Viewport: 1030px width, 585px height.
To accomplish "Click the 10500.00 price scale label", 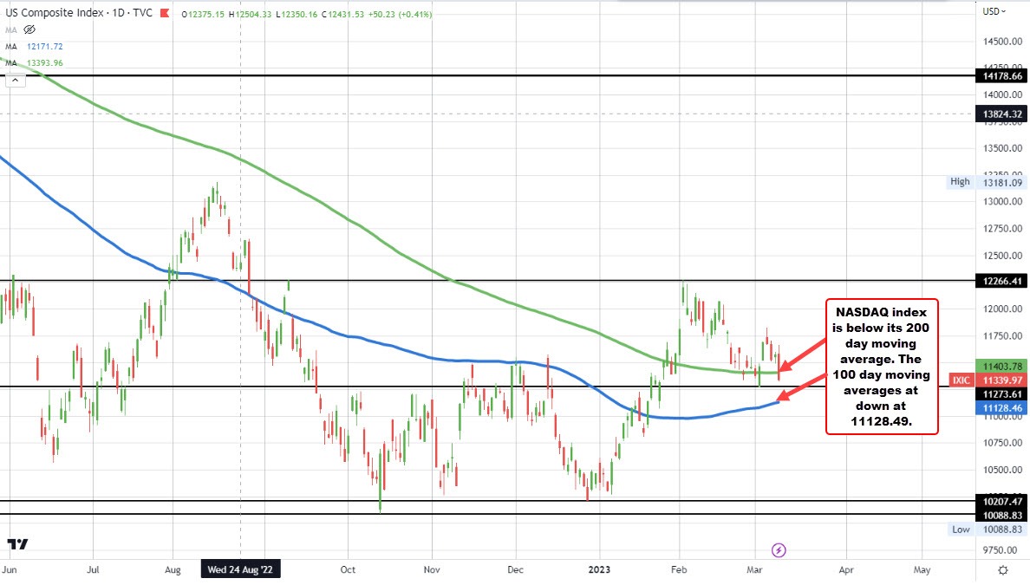I will click(1002, 470).
